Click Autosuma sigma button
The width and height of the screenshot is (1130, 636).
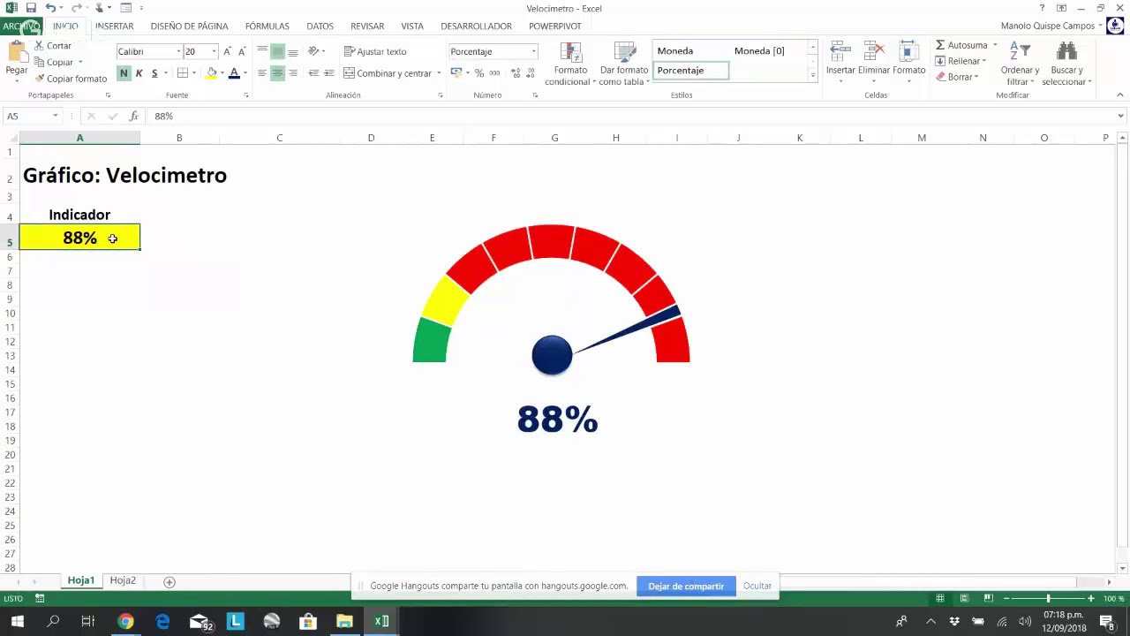point(962,45)
